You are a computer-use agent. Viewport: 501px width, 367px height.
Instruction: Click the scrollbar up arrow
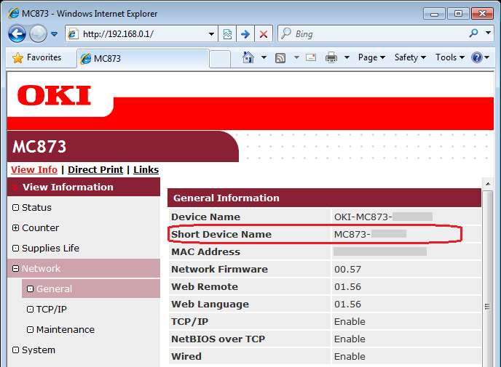(488, 184)
